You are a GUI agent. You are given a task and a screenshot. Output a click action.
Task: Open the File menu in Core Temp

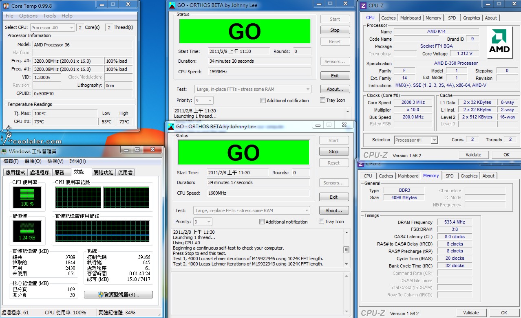pos(9,16)
